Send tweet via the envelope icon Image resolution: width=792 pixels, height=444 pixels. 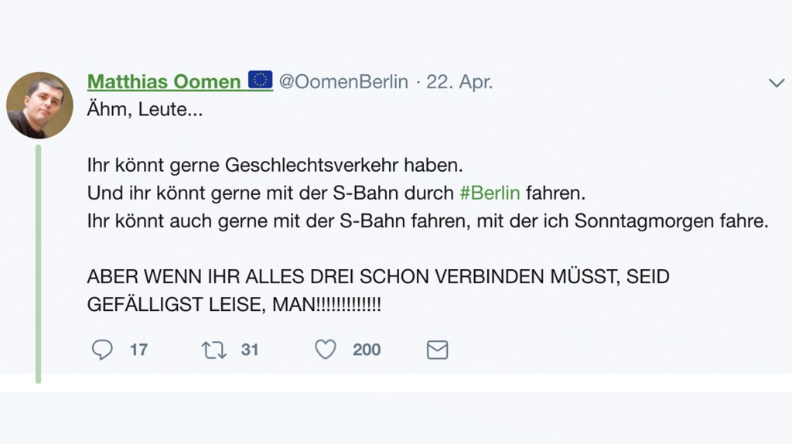coord(438,350)
